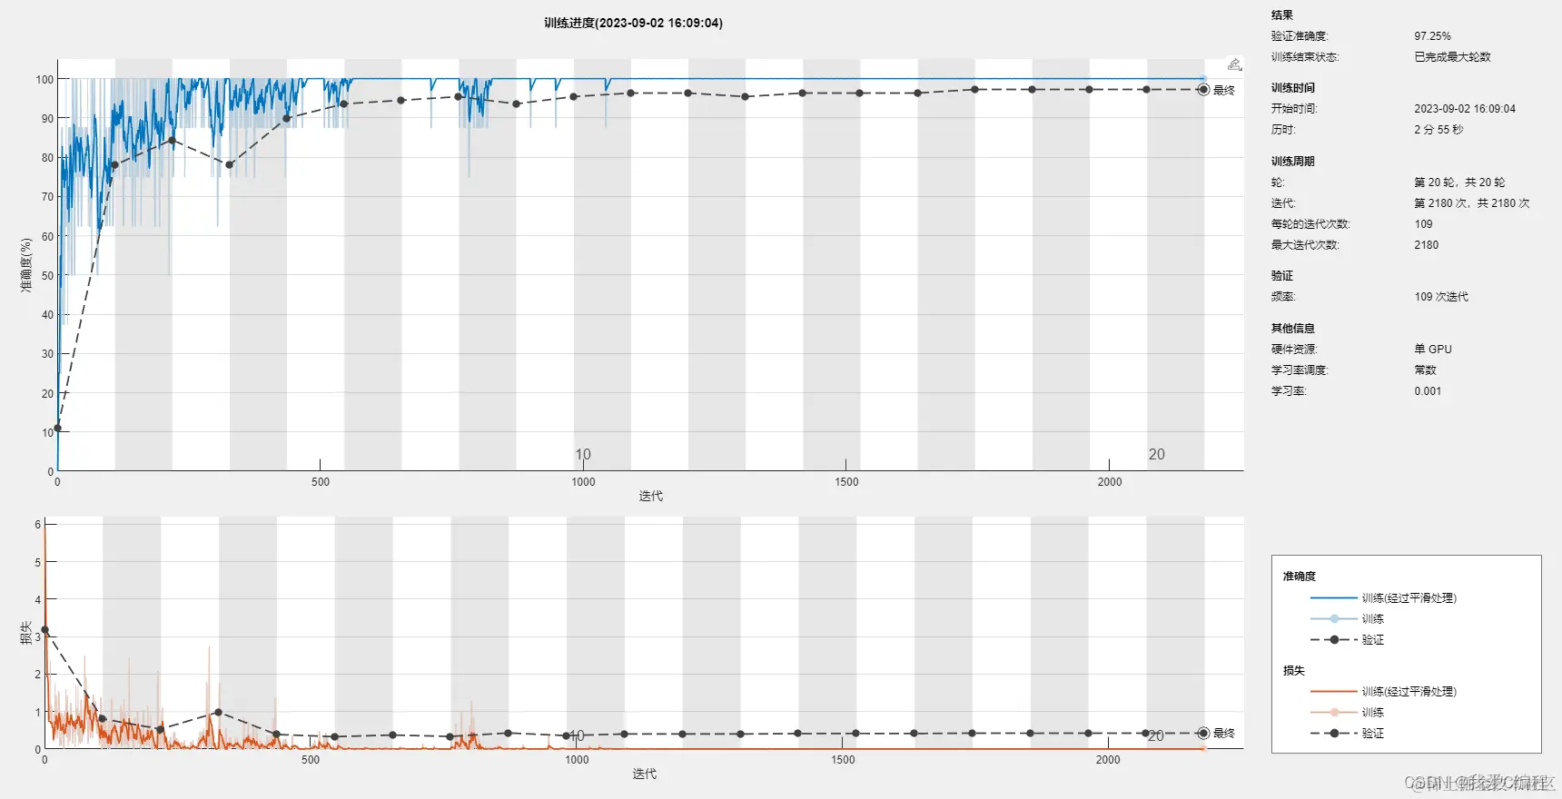Click the 硬件资源 label

point(1293,350)
